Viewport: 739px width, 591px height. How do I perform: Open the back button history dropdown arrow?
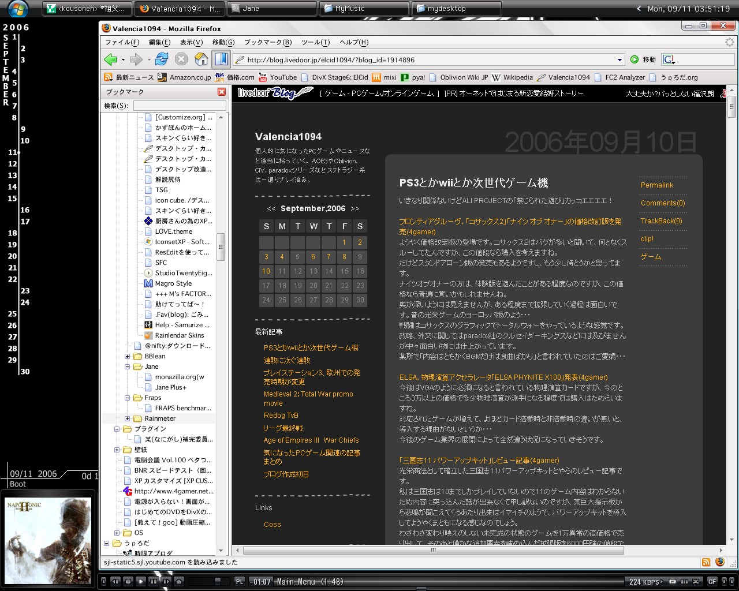tap(123, 59)
